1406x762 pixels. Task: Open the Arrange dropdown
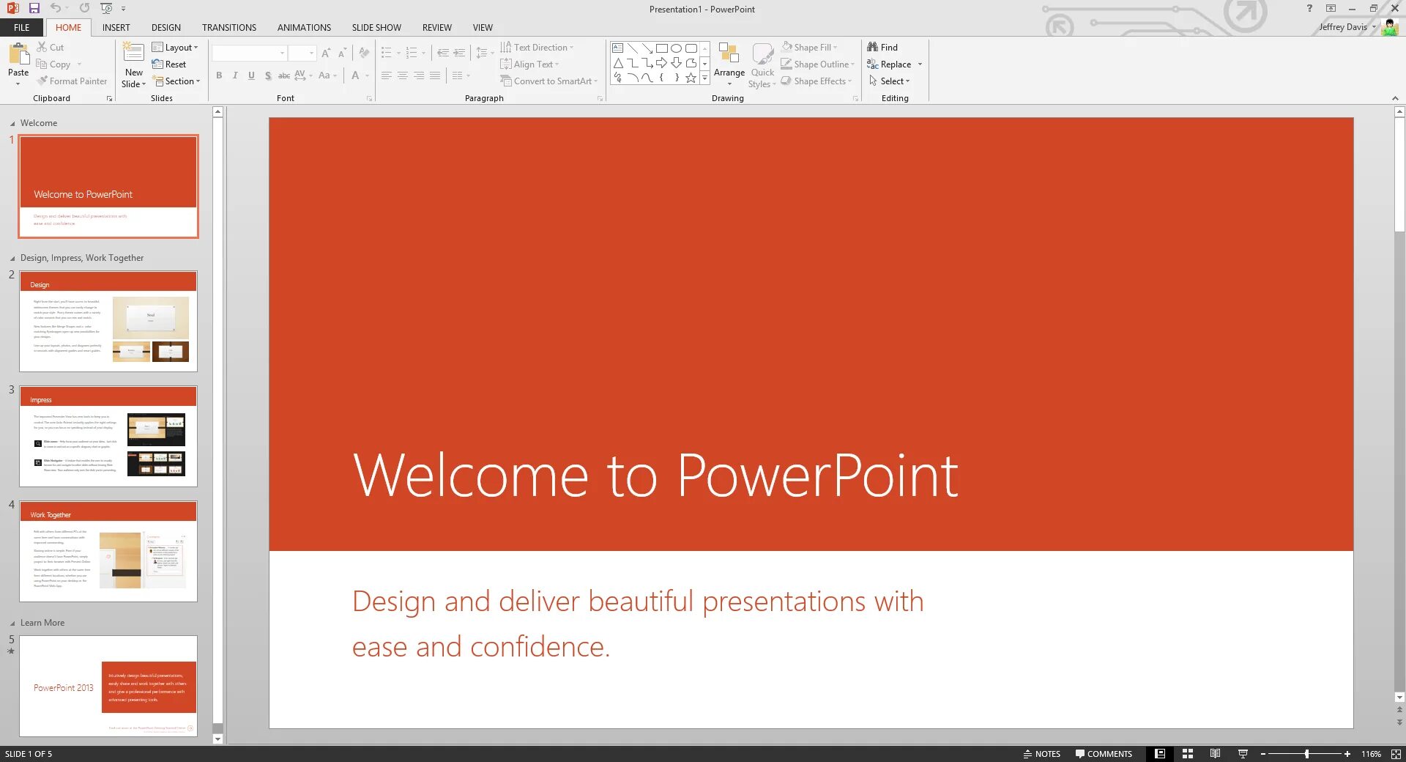(x=729, y=64)
